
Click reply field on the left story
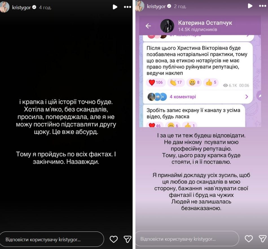tap(52, 239)
